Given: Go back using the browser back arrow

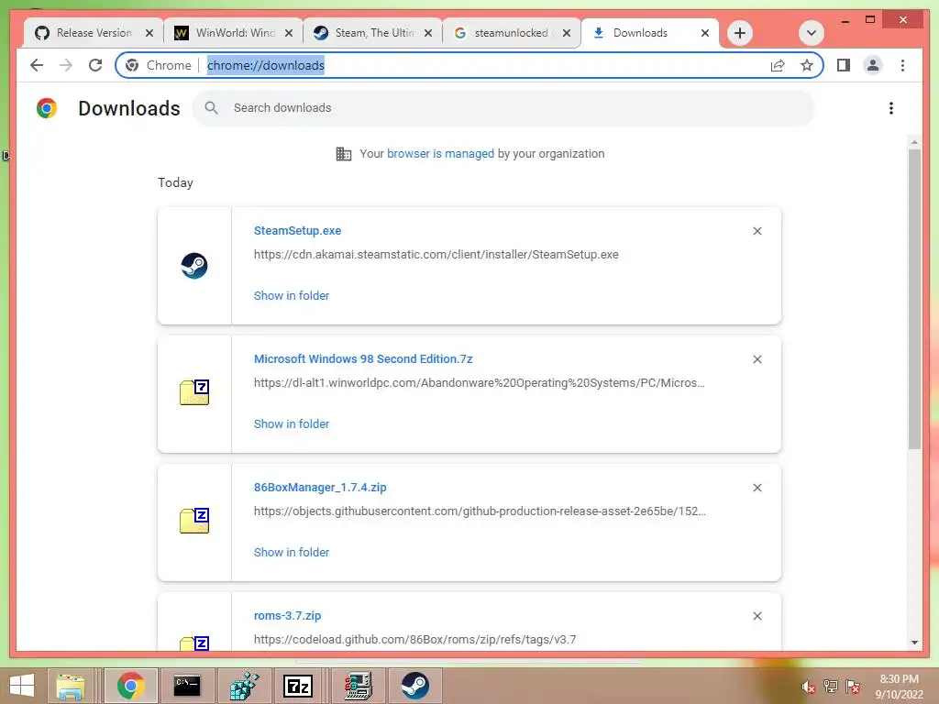Looking at the screenshot, I should (37, 65).
